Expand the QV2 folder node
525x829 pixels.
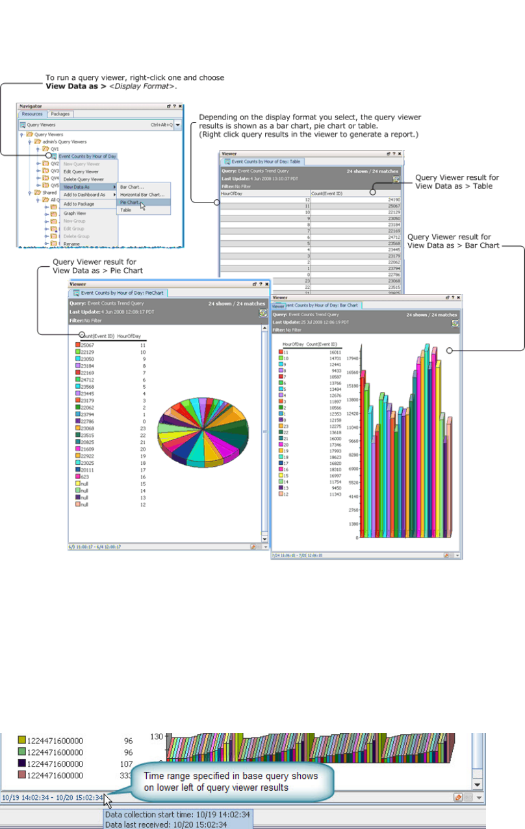tap(38, 164)
